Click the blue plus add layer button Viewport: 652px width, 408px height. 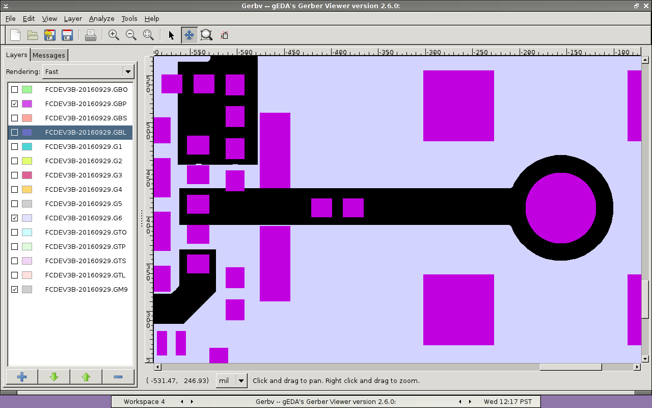22,377
